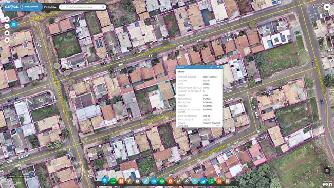334x188 pixels.
Task: Select the PLANO topography value
Action: point(207,99)
